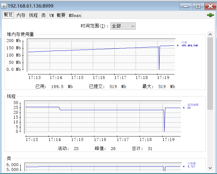Open the 类 tab

pyautogui.click(x=43, y=15)
